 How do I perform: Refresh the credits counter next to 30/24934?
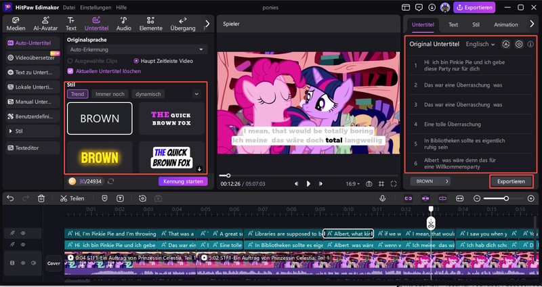point(110,181)
